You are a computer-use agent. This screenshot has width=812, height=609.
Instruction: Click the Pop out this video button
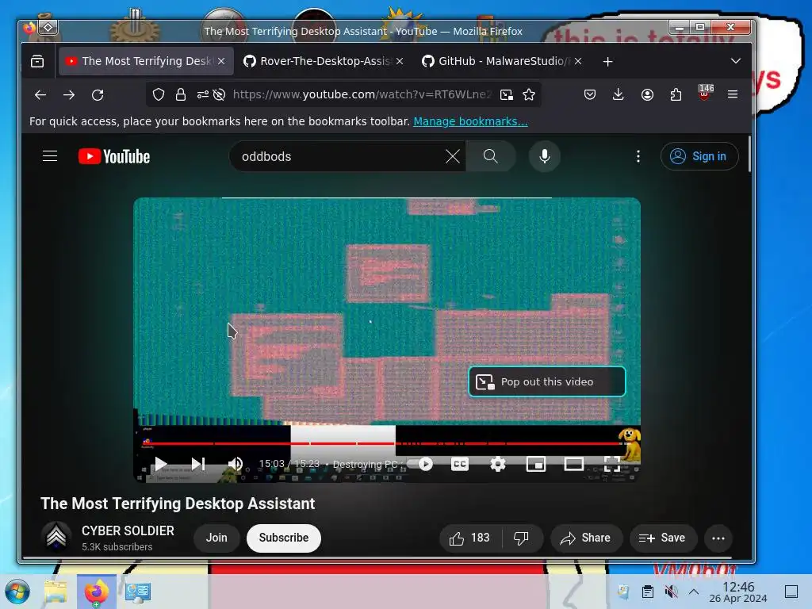[x=547, y=381]
